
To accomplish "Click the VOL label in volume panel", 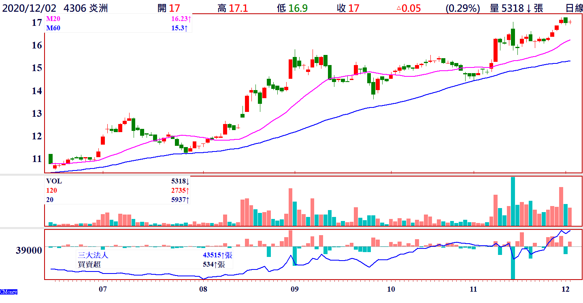I will click(54, 181).
